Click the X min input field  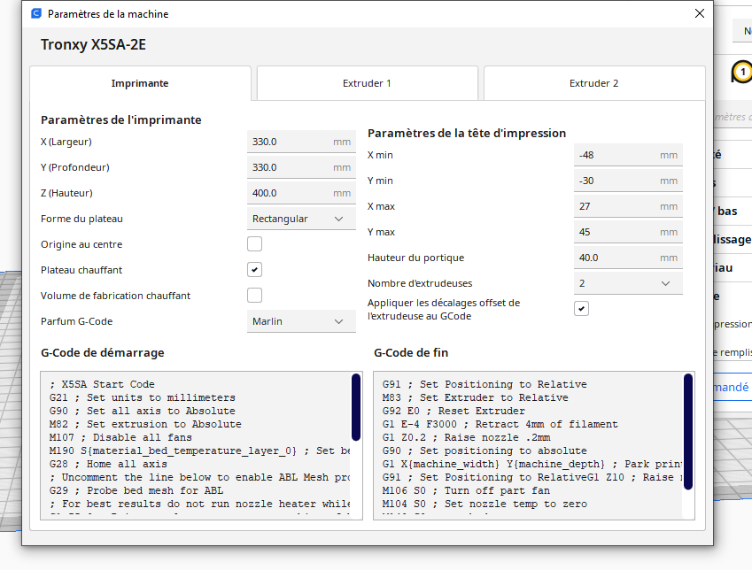(x=628, y=155)
